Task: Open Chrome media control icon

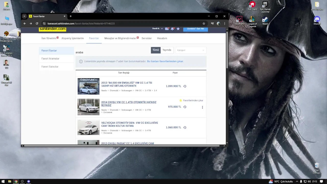Action: pyautogui.click(x=212, y=24)
